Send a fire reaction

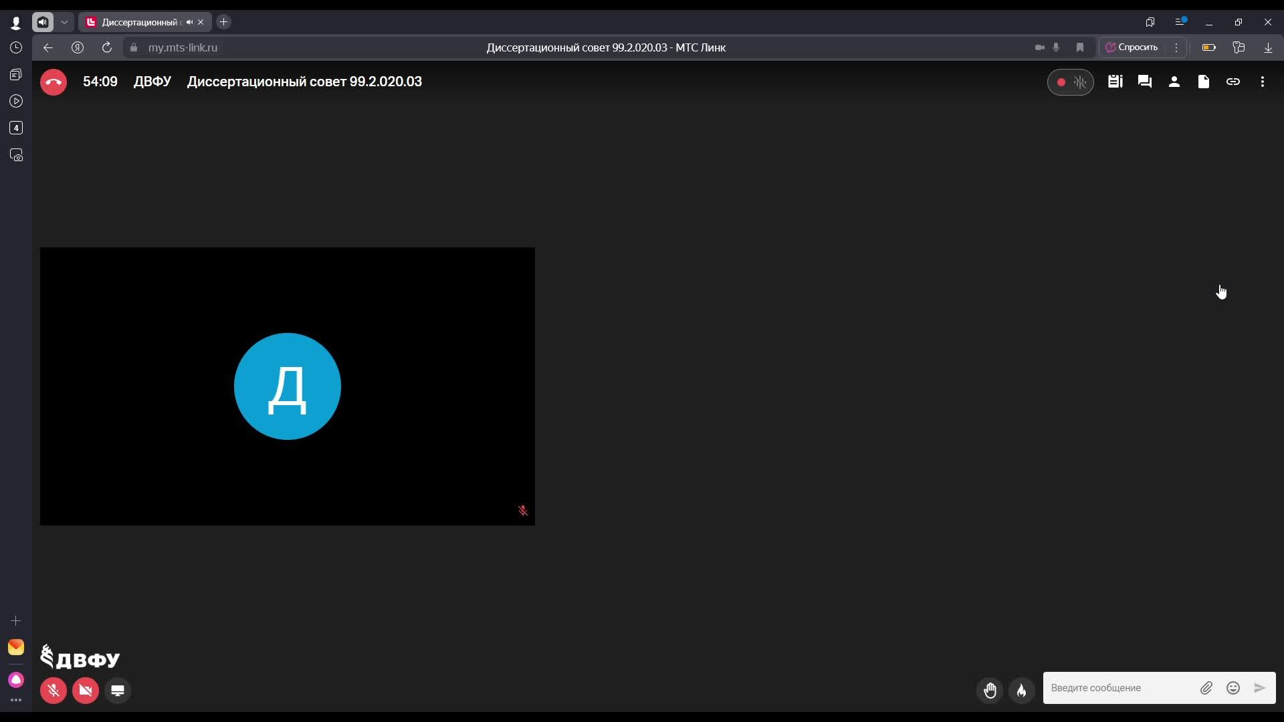tap(1021, 690)
